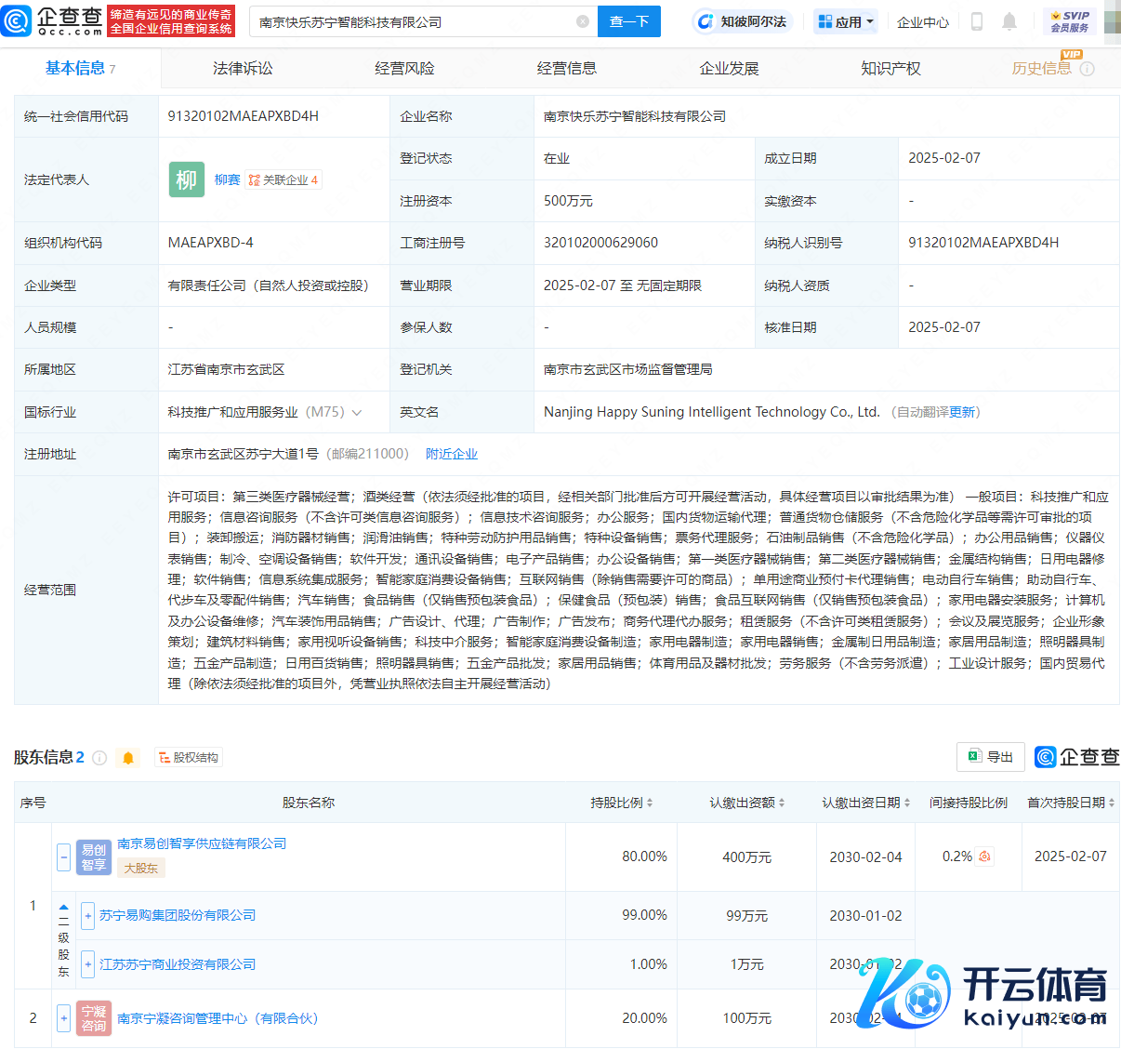Image resolution: width=1121 pixels, height=1049 pixels.
Task: Open the notifications bell in header
Action: (x=1009, y=21)
